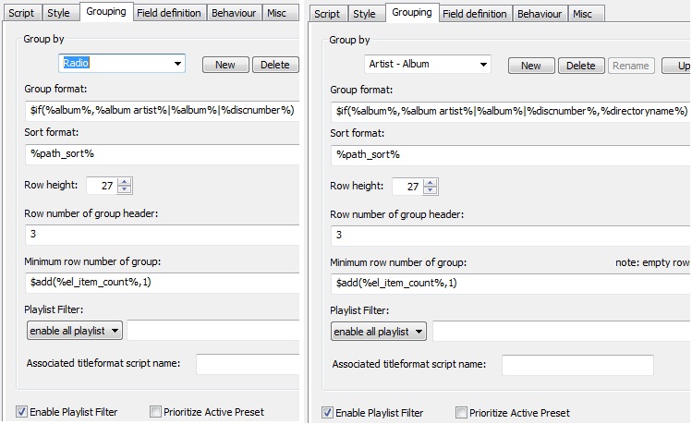Toggle right Enable Playlist Filter checkbox

pyautogui.click(x=327, y=413)
